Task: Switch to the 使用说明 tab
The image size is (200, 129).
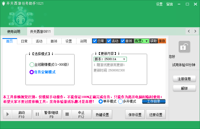Action: click(13, 32)
